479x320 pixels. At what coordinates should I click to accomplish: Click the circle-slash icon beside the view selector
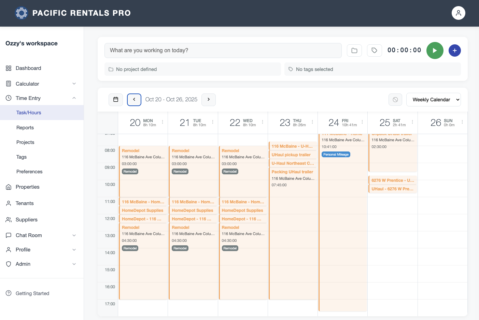pyautogui.click(x=395, y=100)
